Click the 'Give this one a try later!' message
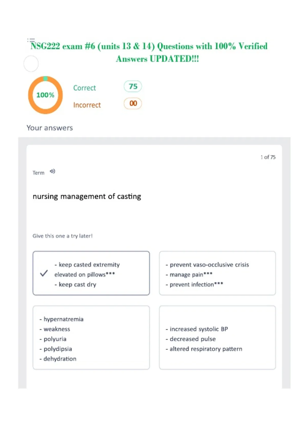Viewport: 308px width, 436px height. coord(63,236)
